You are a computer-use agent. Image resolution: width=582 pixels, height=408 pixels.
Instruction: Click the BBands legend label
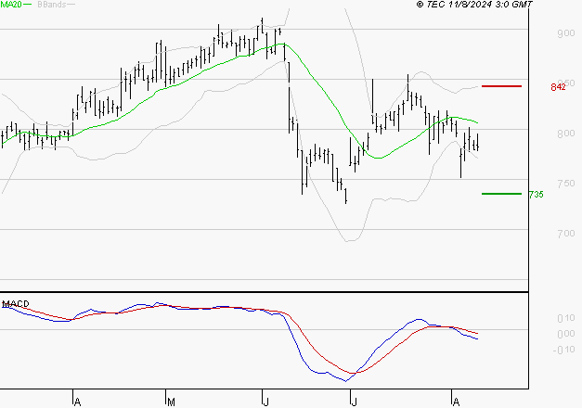[x=52, y=4]
